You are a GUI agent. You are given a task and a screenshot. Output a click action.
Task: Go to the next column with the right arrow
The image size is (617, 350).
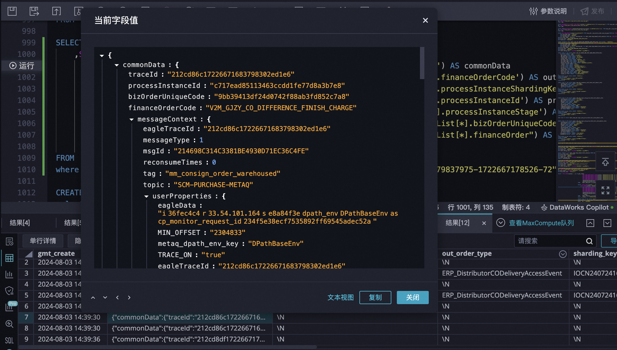click(x=129, y=298)
